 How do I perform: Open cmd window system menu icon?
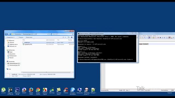pyautogui.click(x=79, y=33)
